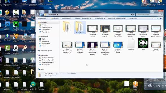Select Сеть in navigation pane
Image resolution: width=166 pixels, height=93 pixels.
coord(42,69)
